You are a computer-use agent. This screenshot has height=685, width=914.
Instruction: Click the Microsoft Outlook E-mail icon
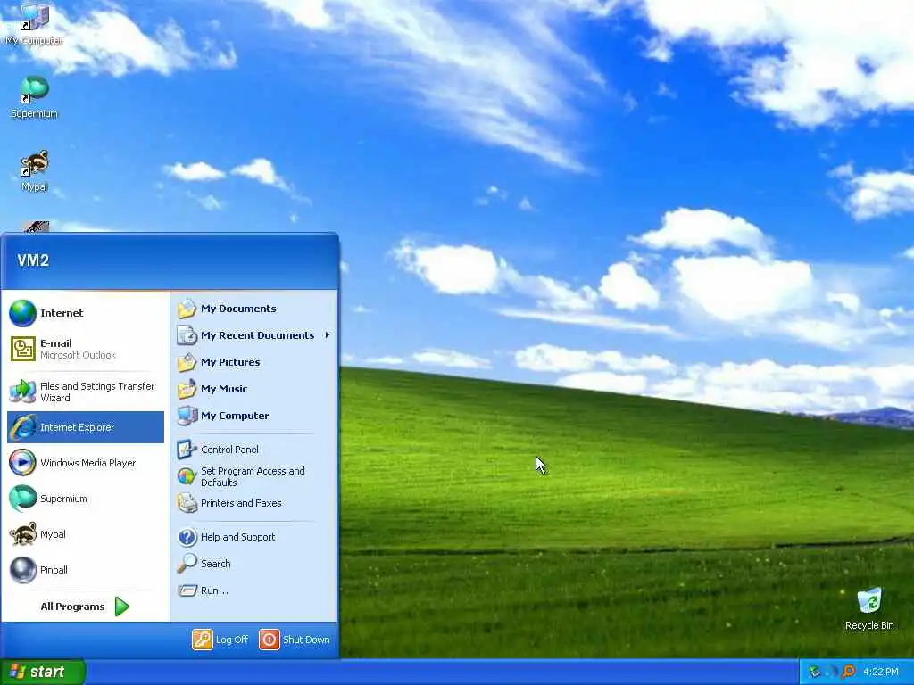click(x=22, y=349)
